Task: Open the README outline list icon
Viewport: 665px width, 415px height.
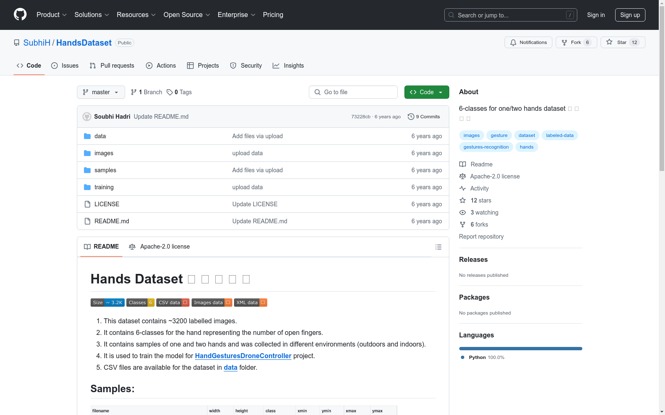Action: pos(438,247)
